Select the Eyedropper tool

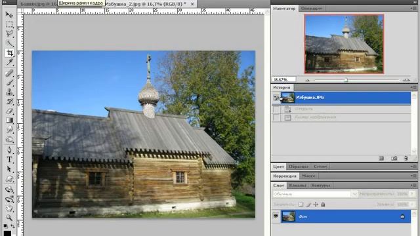click(x=9, y=62)
